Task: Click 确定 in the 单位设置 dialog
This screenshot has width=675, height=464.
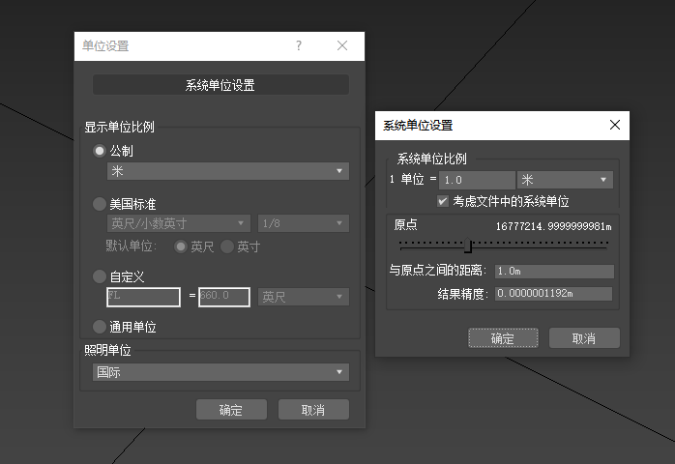Action: click(x=231, y=409)
